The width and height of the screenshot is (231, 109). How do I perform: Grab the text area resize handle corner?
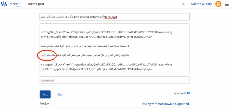click(189, 72)
